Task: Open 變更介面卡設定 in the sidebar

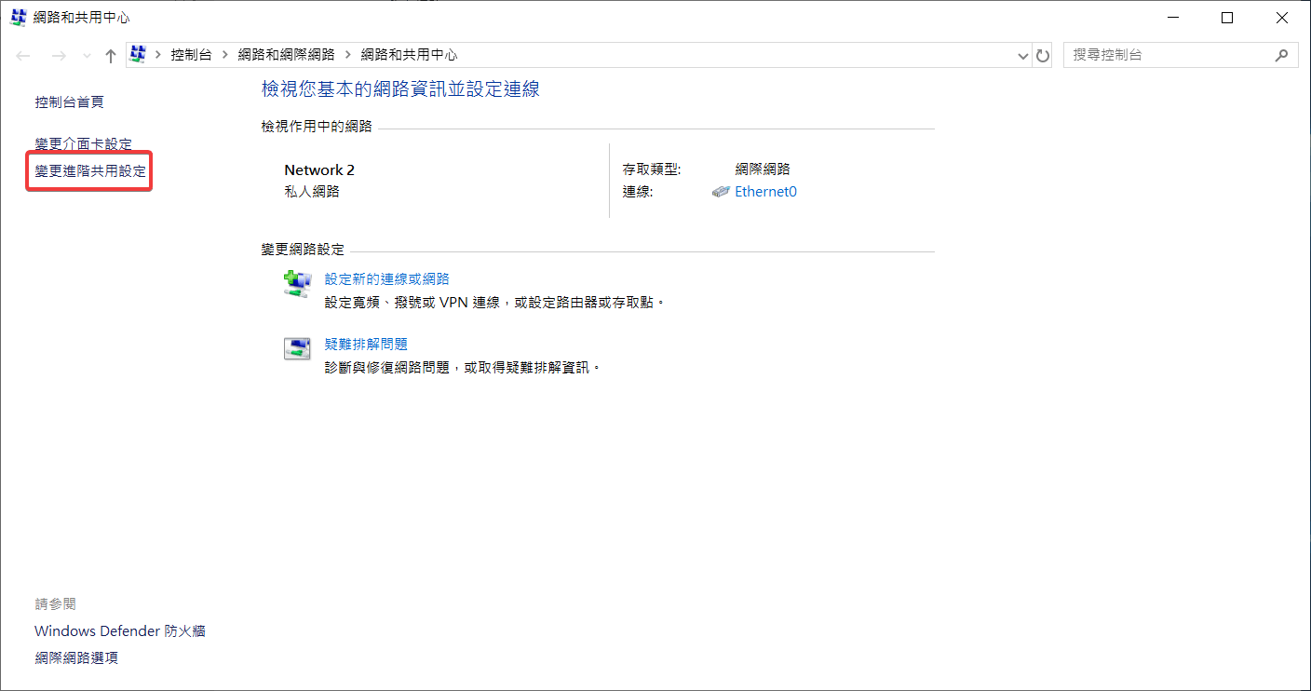Action: click(x=84, y=144)
